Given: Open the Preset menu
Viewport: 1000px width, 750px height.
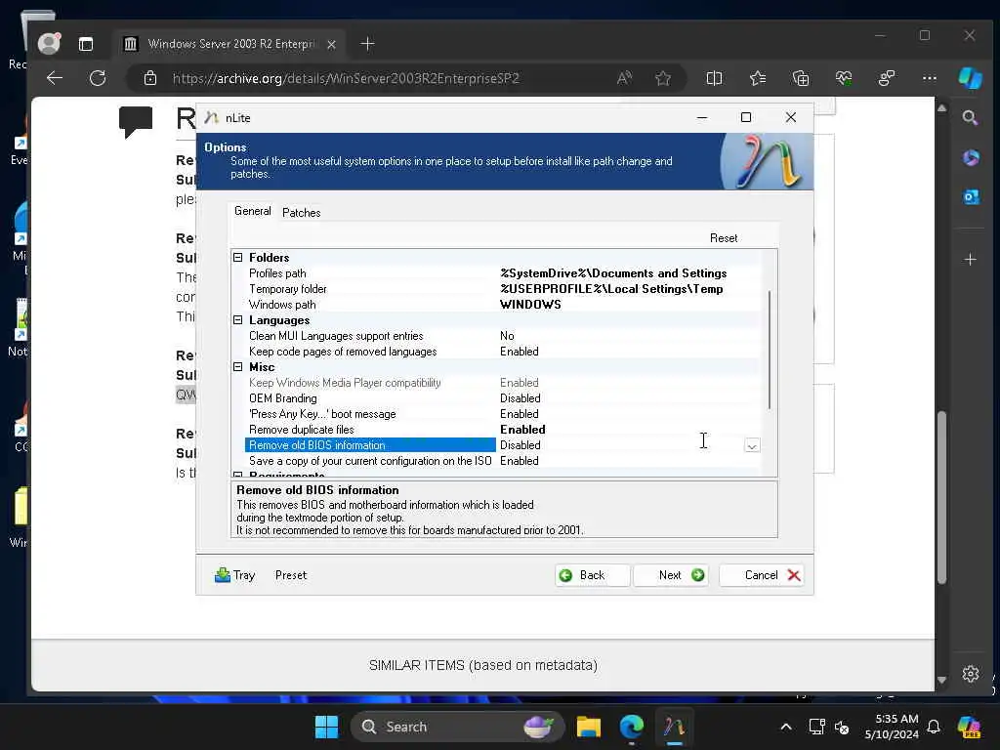Looking at the screenshot, I should click(x=291, y=575).
